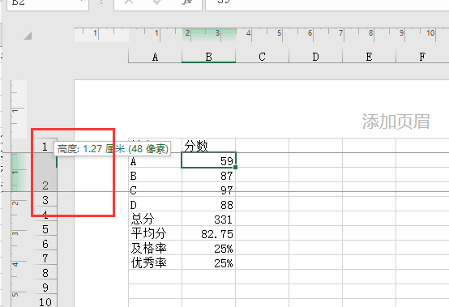Select row header 9
Screen dimensions: 449x307
coord(45,288)
